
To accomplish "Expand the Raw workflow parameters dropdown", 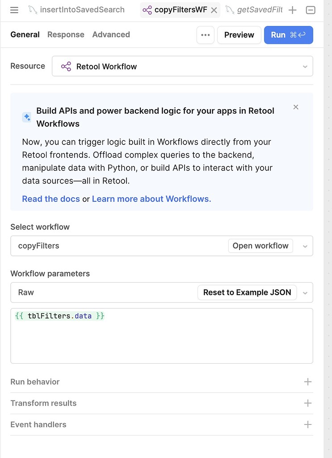I will click(305, 293).
